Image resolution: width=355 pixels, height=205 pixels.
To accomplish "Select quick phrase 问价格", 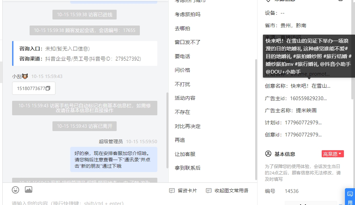I will click(182, 70).
